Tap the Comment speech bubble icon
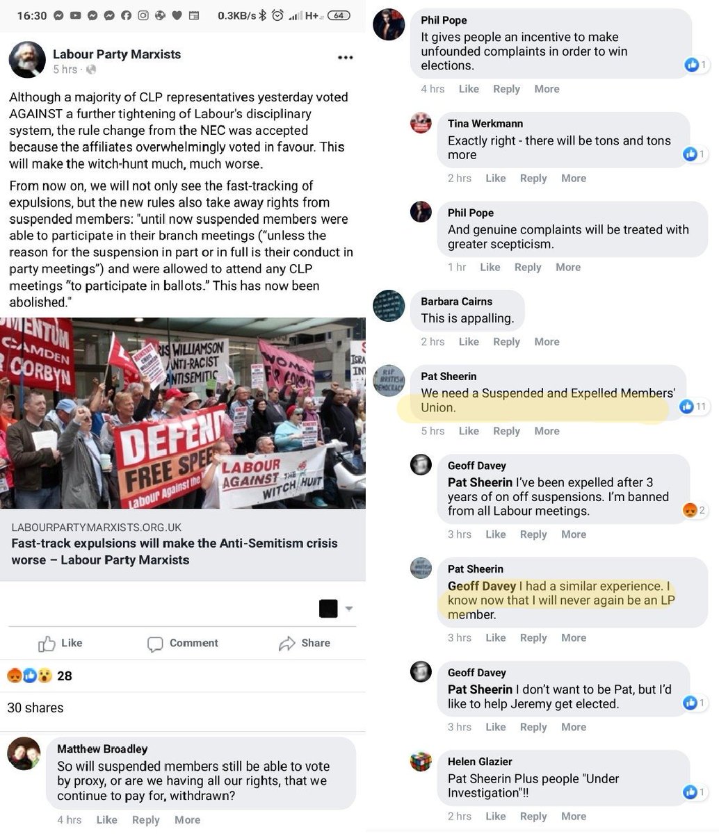This screenshot has height=834, width=719. click(155, 644)
